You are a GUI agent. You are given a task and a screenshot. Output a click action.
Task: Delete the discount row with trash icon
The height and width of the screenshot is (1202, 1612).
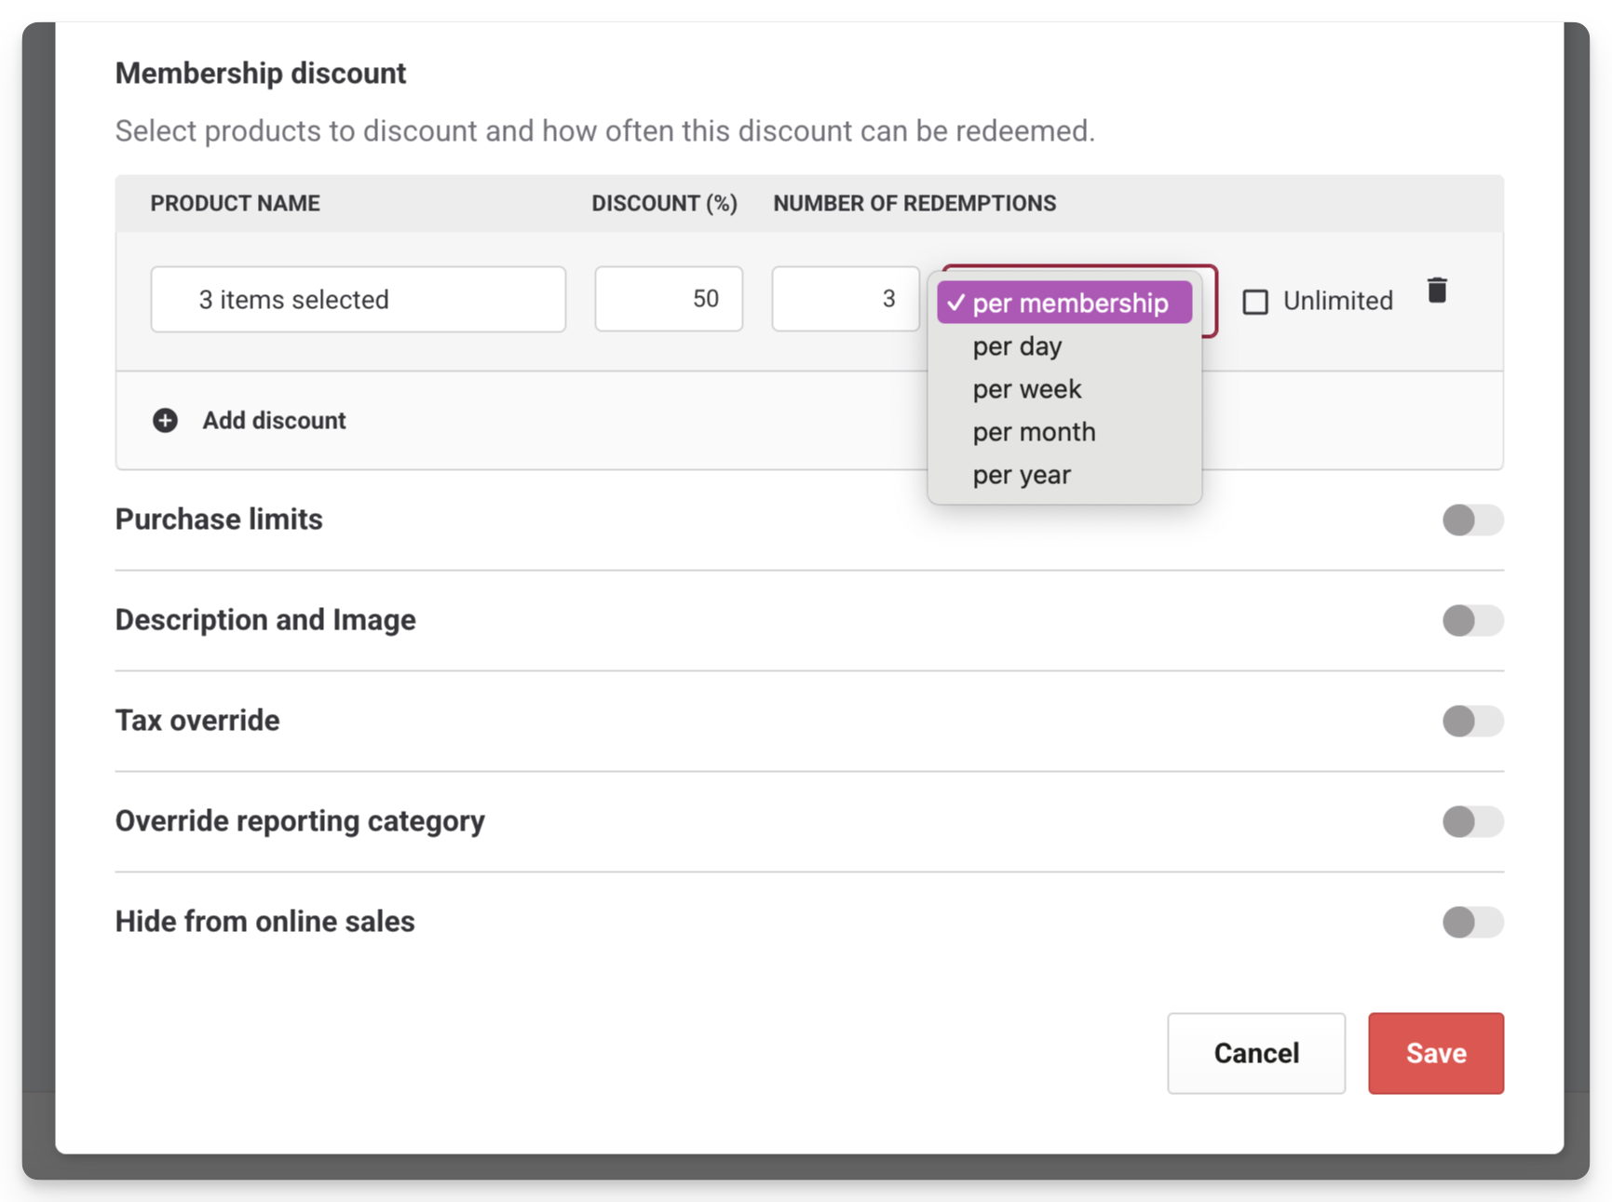click(1436, 291)
